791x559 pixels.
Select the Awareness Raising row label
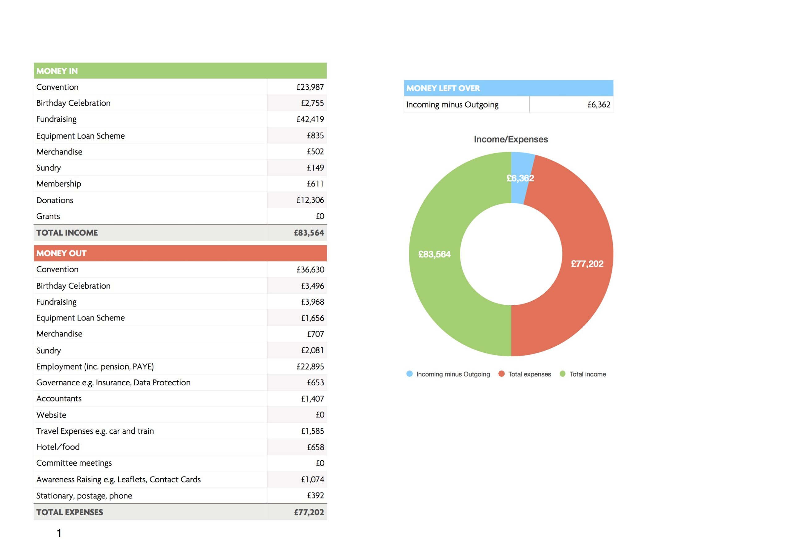pyautogui.click(x=119, y=479)
